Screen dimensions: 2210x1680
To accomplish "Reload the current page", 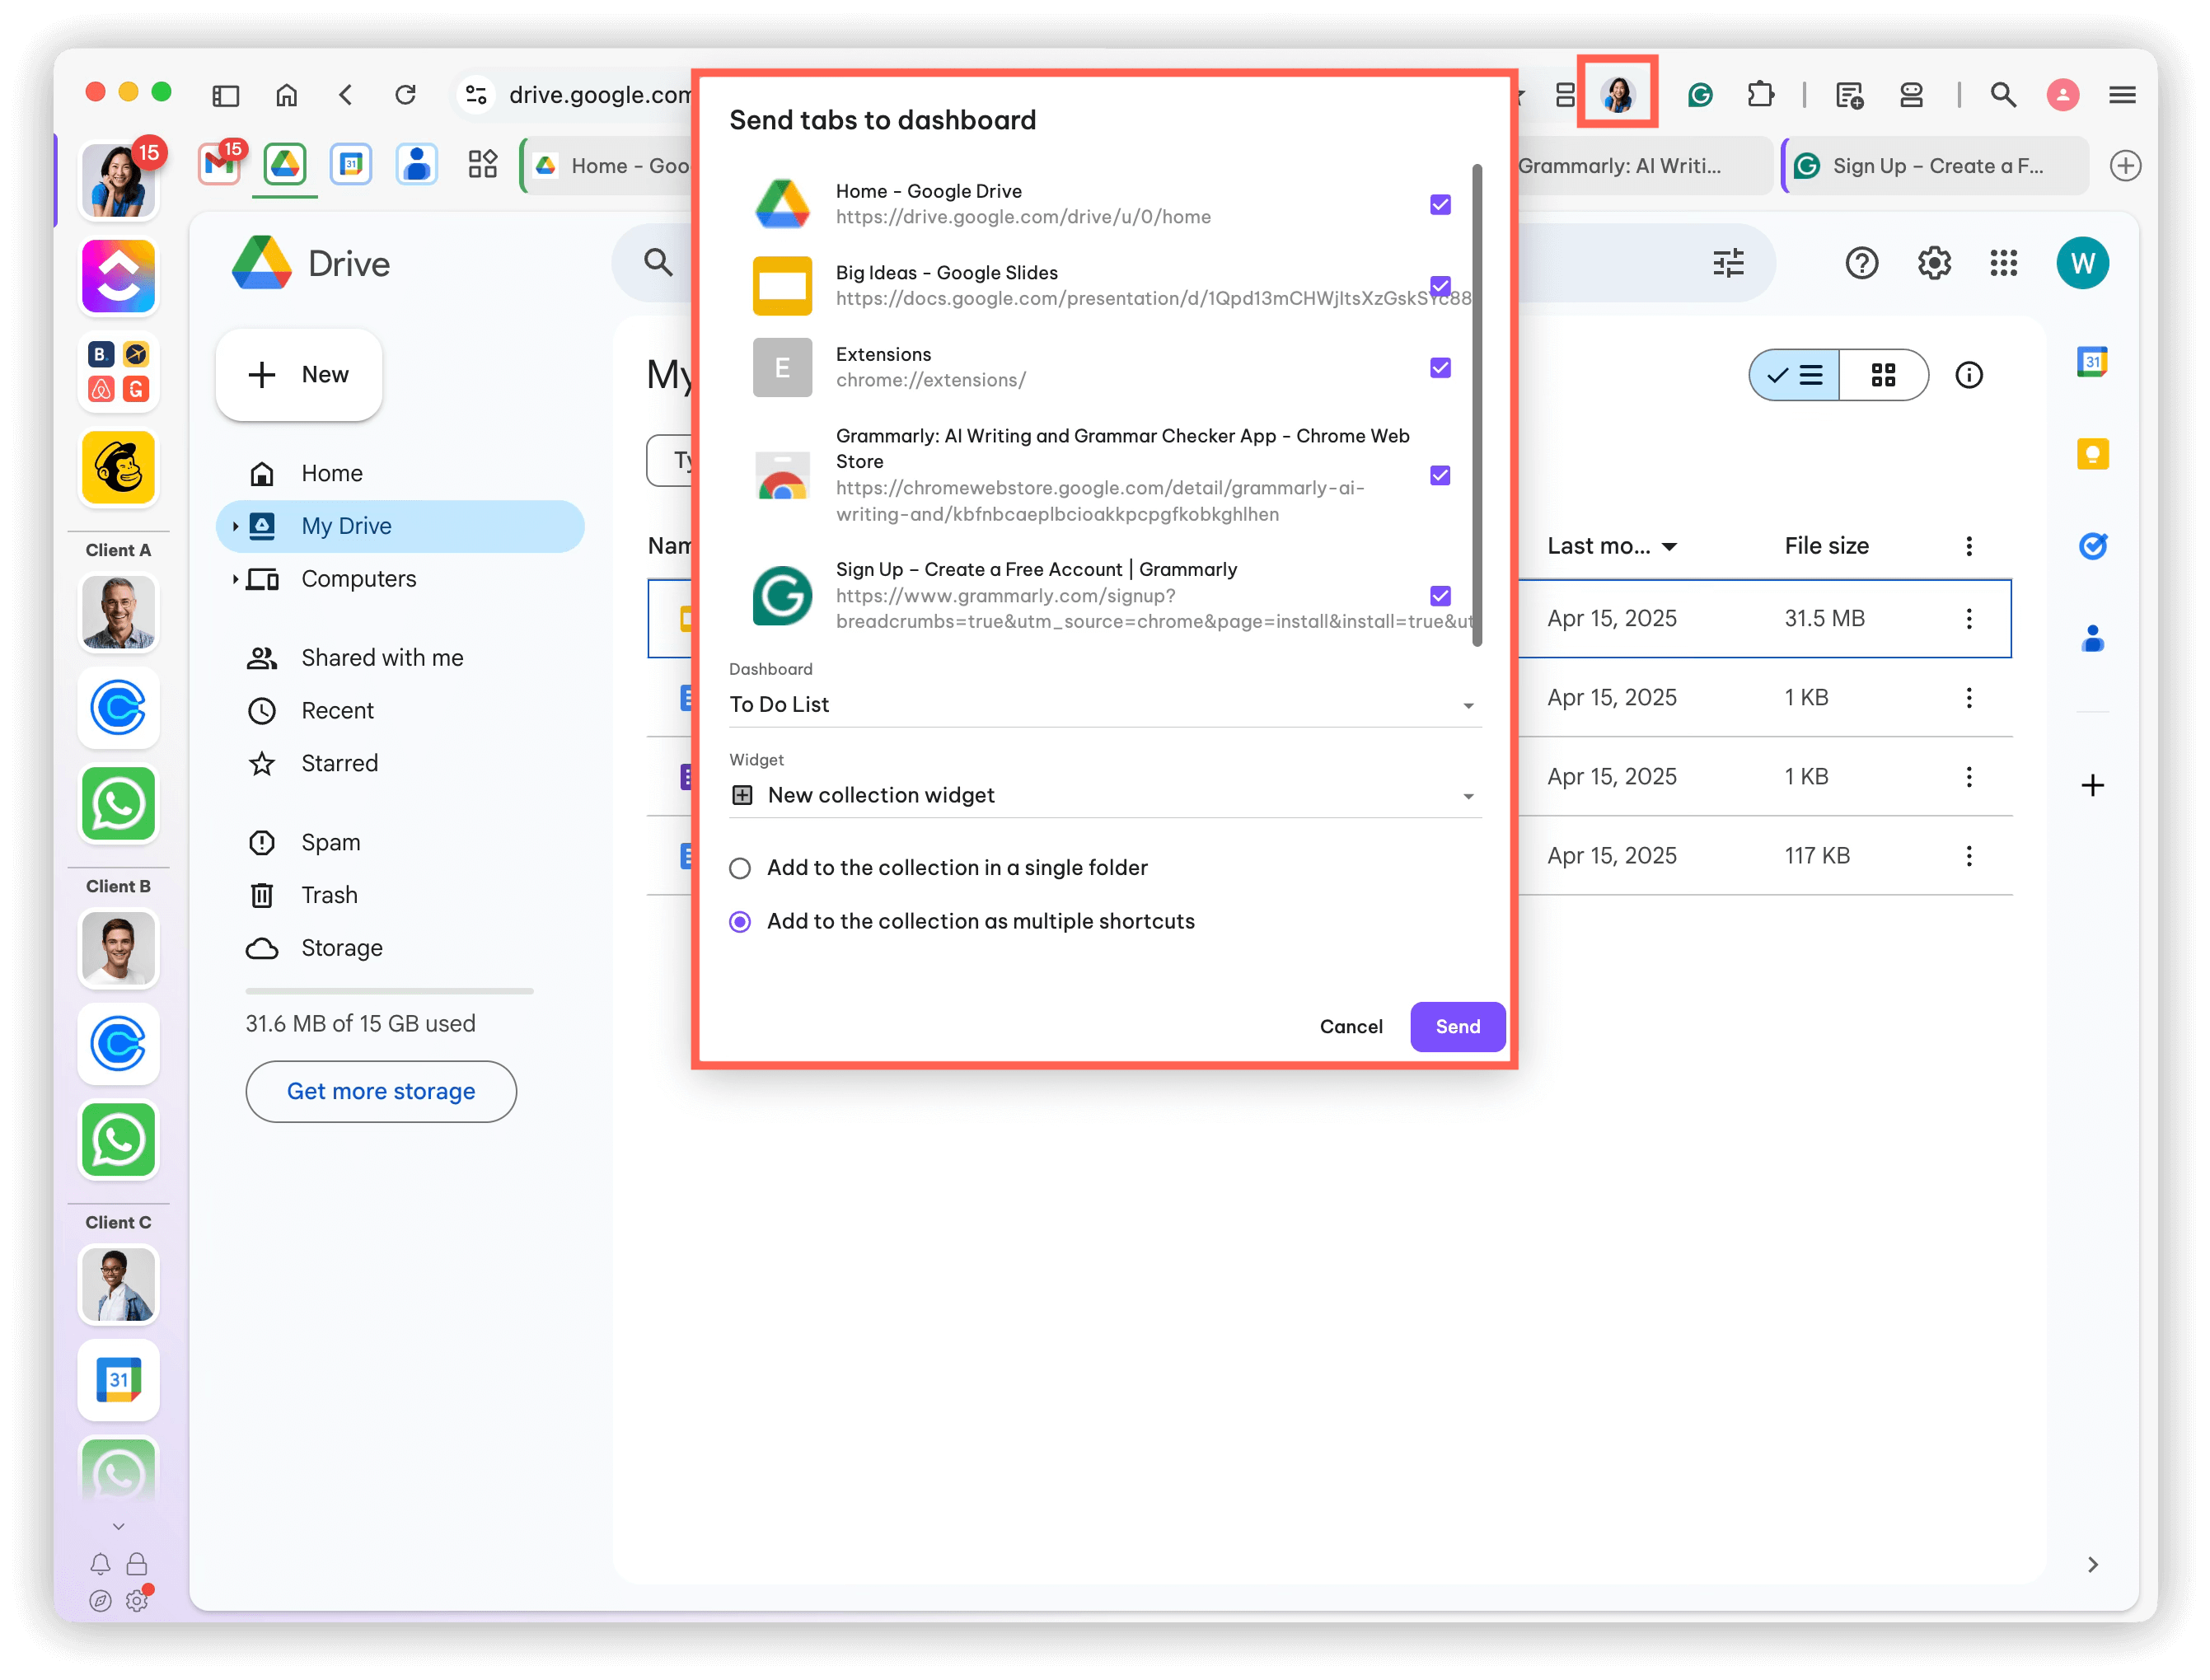I will (x=405, y=94).
